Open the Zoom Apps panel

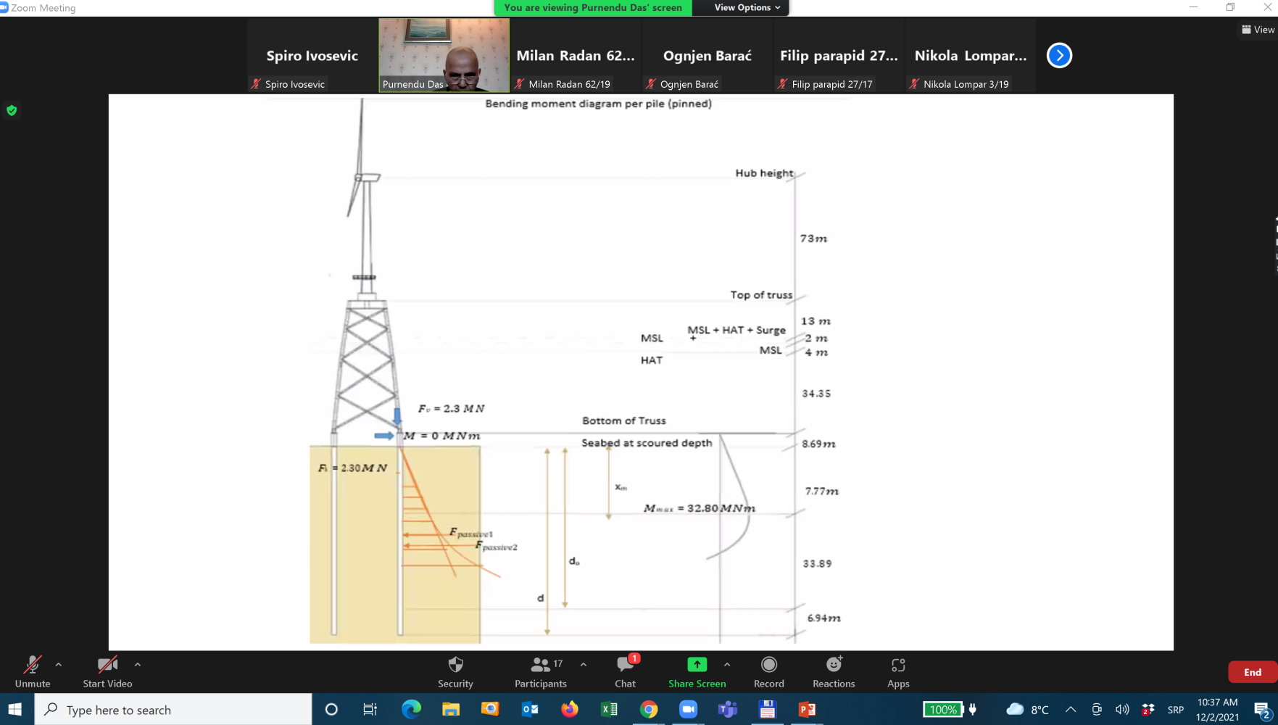point(898,671)
